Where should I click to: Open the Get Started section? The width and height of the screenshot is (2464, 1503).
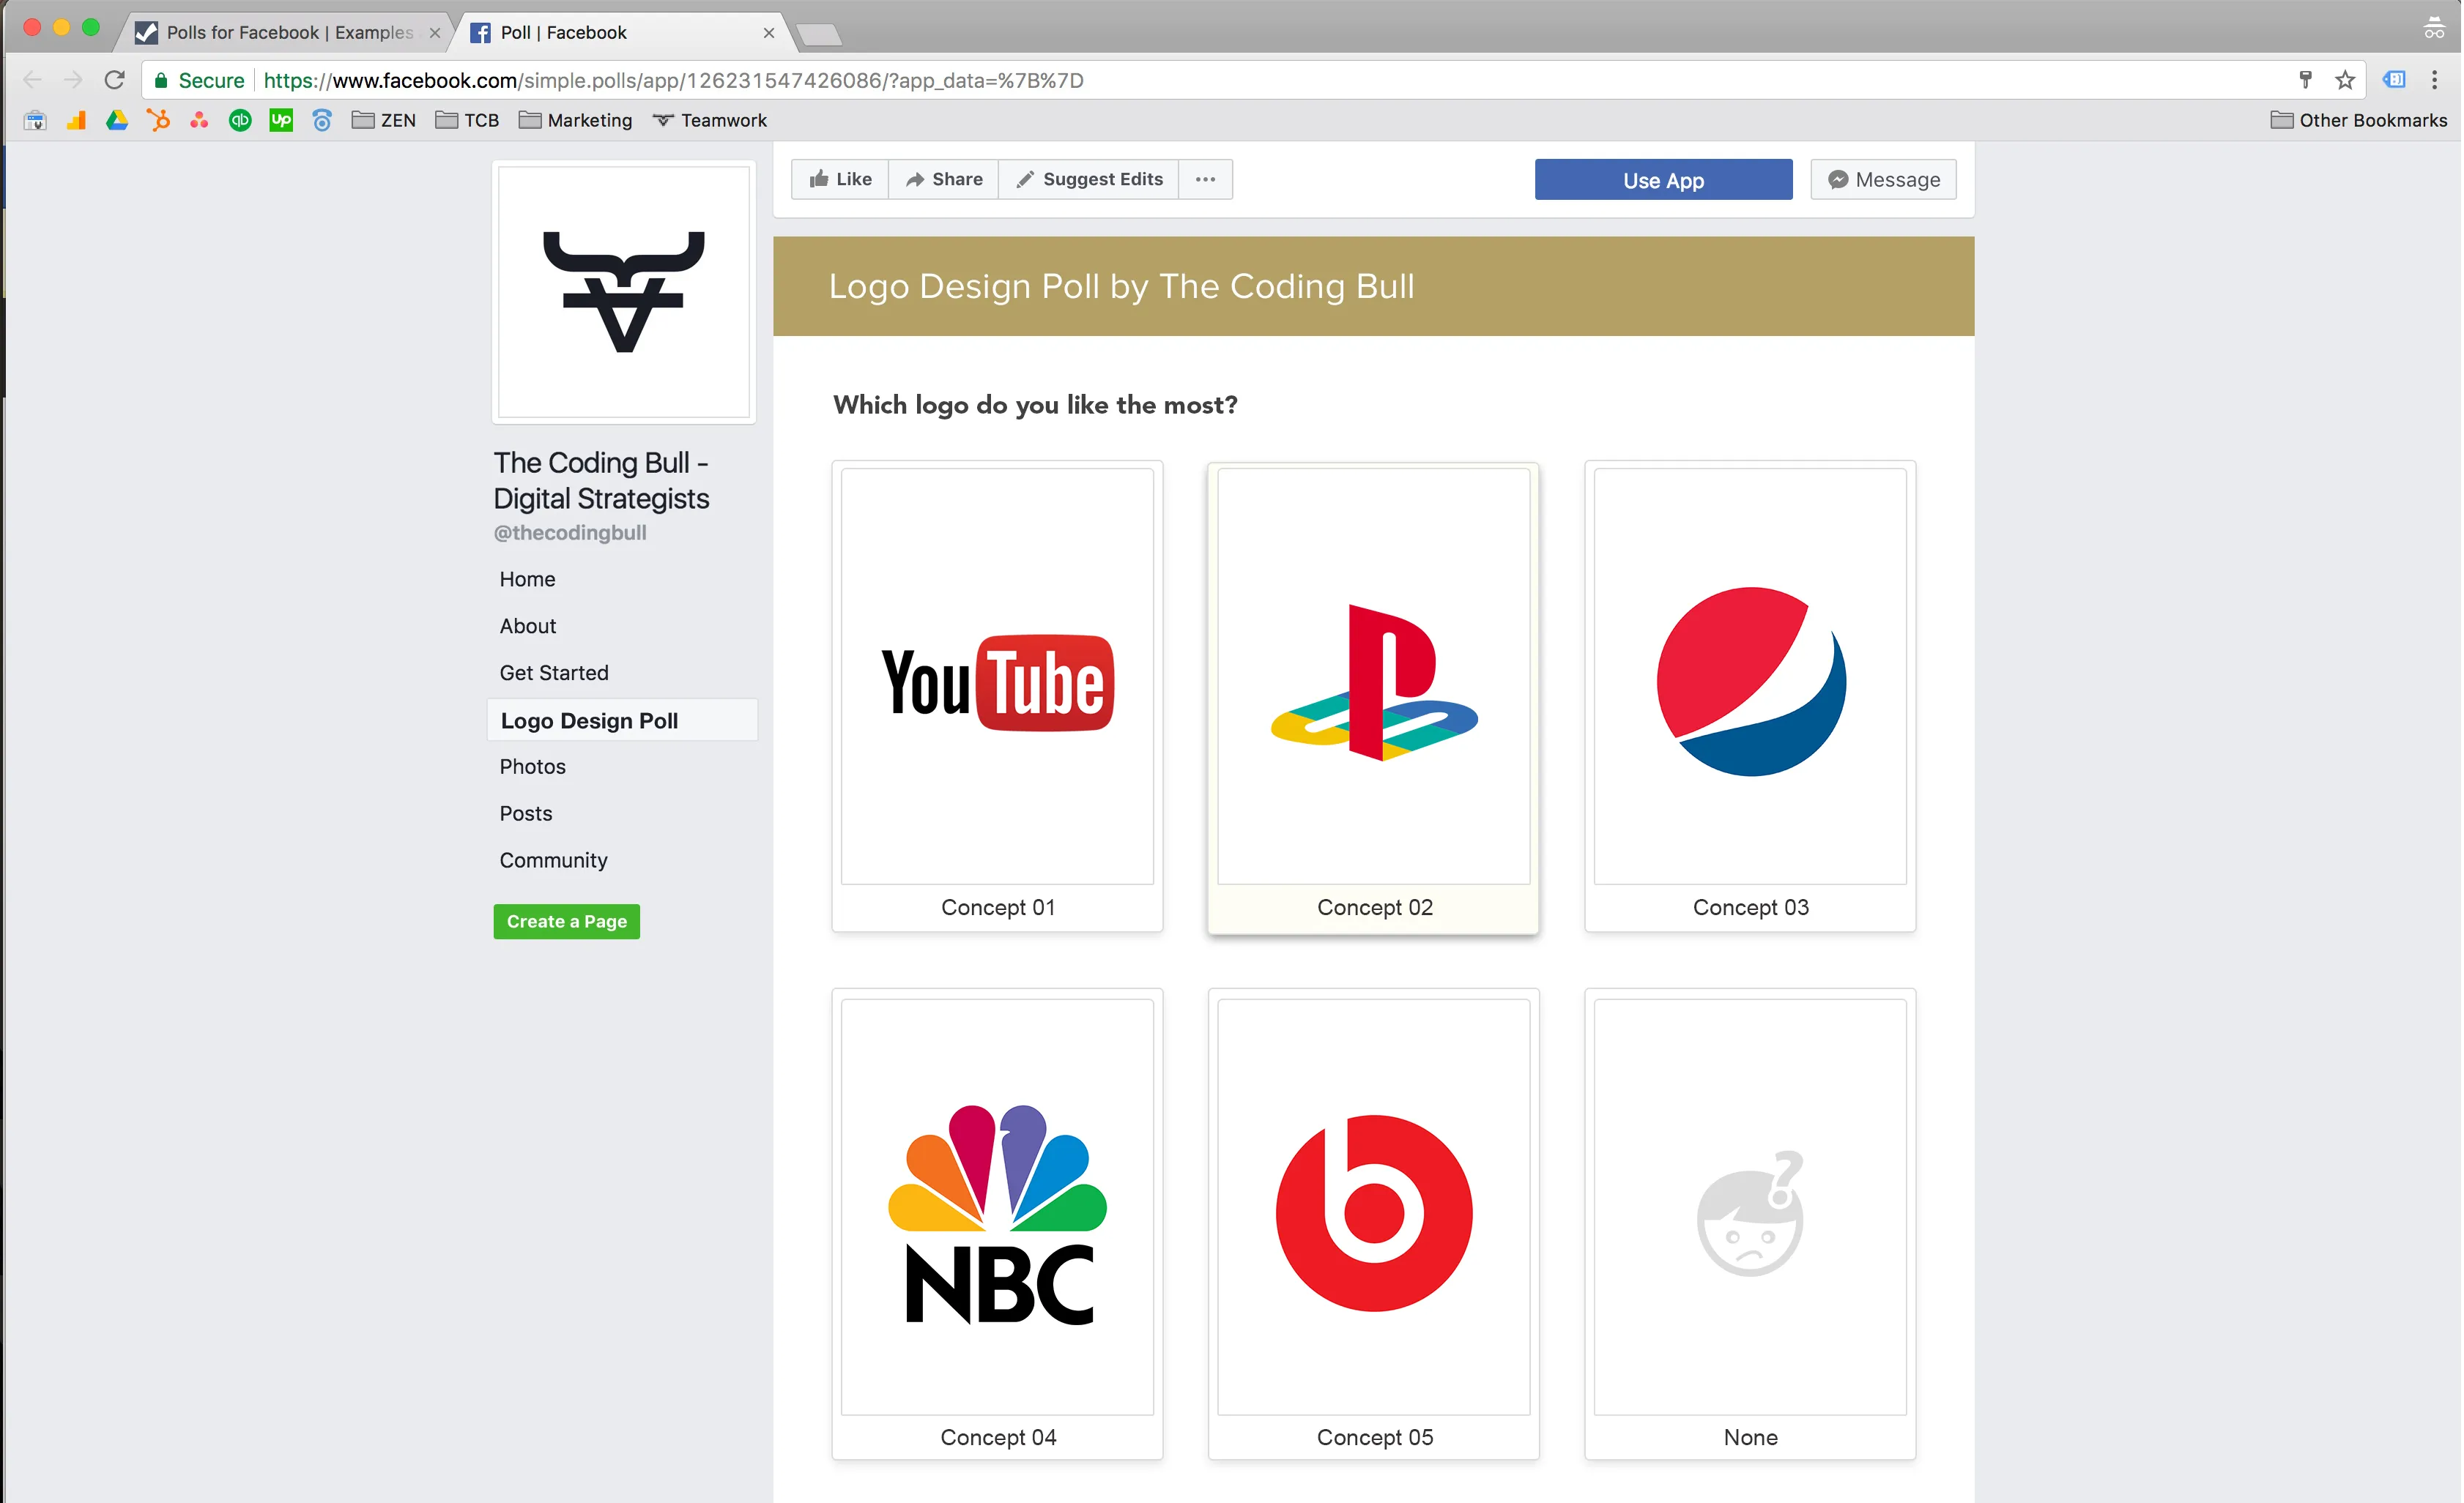pos(553,673)
